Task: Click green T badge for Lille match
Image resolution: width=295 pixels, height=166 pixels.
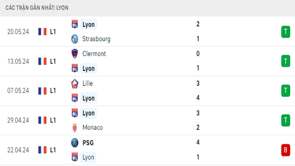Action: coord(285,91)
